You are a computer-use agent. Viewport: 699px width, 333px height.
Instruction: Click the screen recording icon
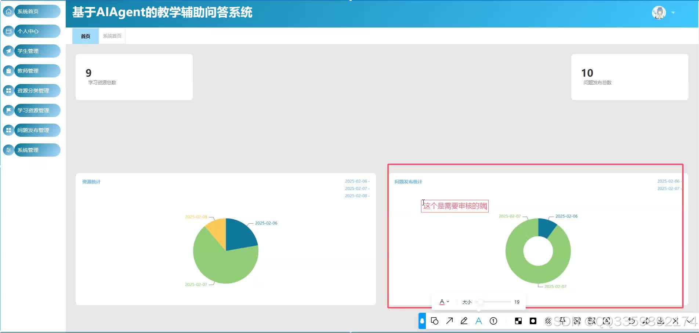pos(533,321)
